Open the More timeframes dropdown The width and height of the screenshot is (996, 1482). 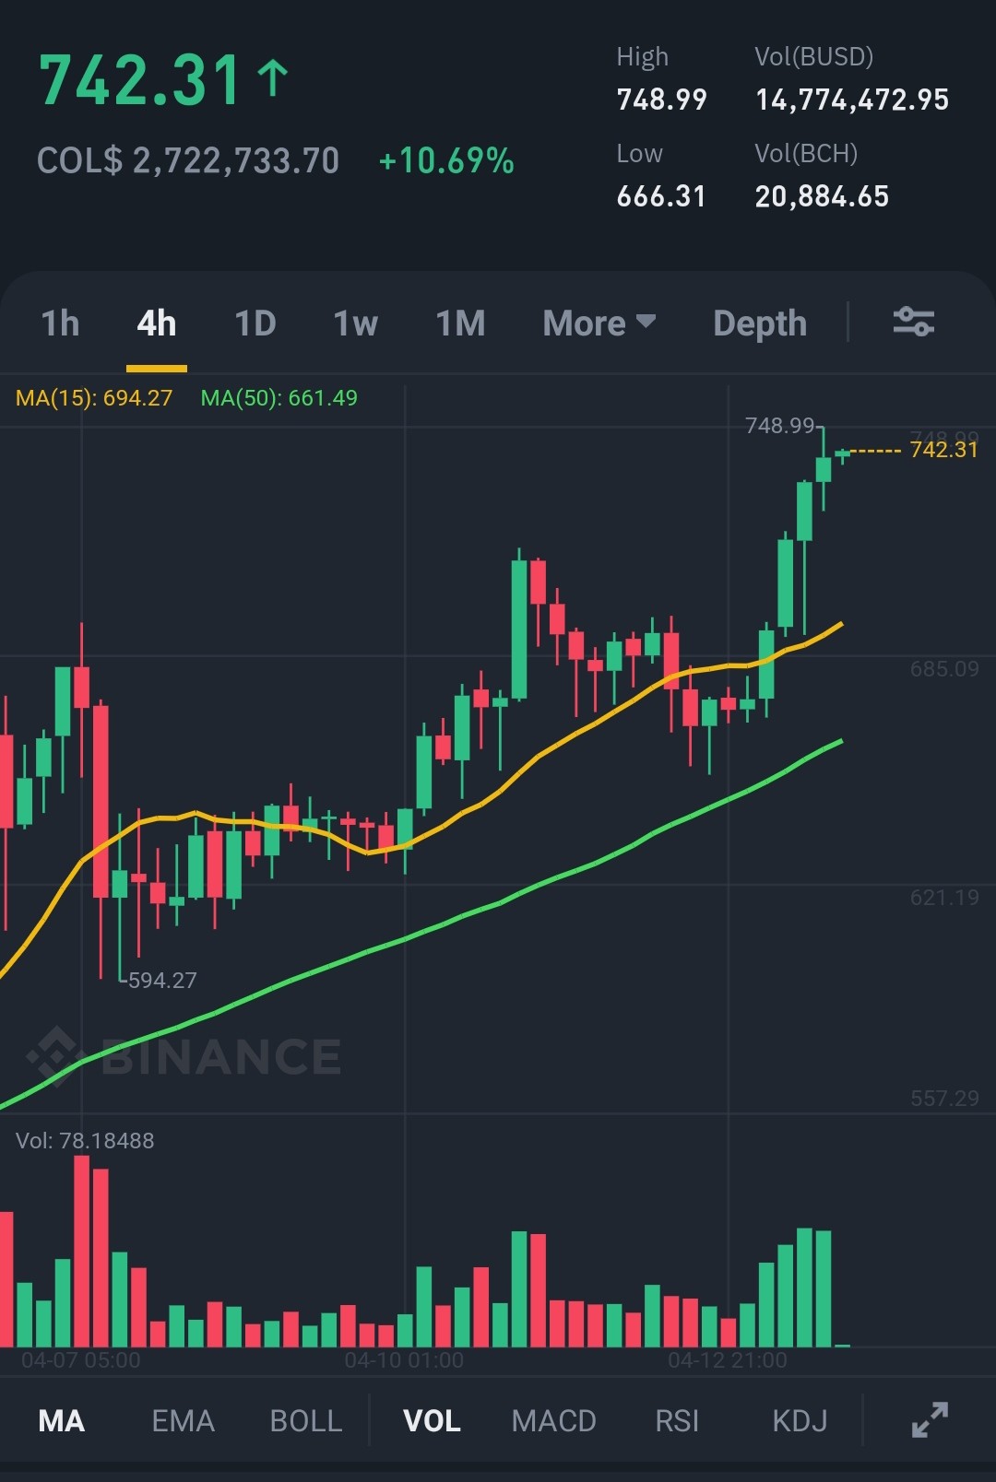pos(599,323)
